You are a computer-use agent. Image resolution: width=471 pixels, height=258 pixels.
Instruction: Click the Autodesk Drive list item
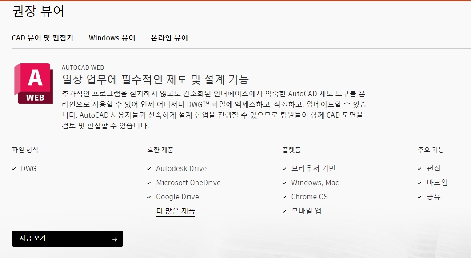(181, 168)
